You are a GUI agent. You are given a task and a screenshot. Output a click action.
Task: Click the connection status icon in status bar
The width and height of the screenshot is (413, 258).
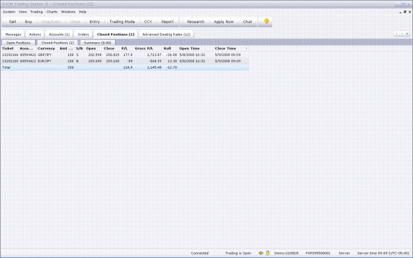(x=261, y=253)
